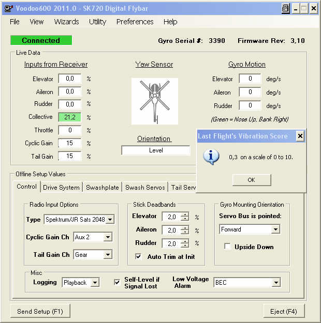Open the radio input Type dropdown
This screenshot has width=321, height=323.
pyautogui.click(x=110, y=220)
